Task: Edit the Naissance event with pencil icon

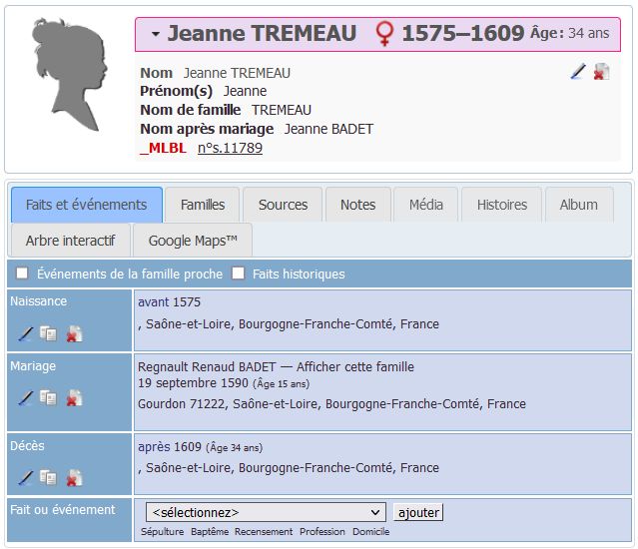Action: click(x=26, y=333)
